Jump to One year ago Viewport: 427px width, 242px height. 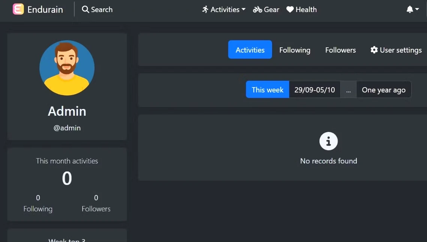point(383,90)
